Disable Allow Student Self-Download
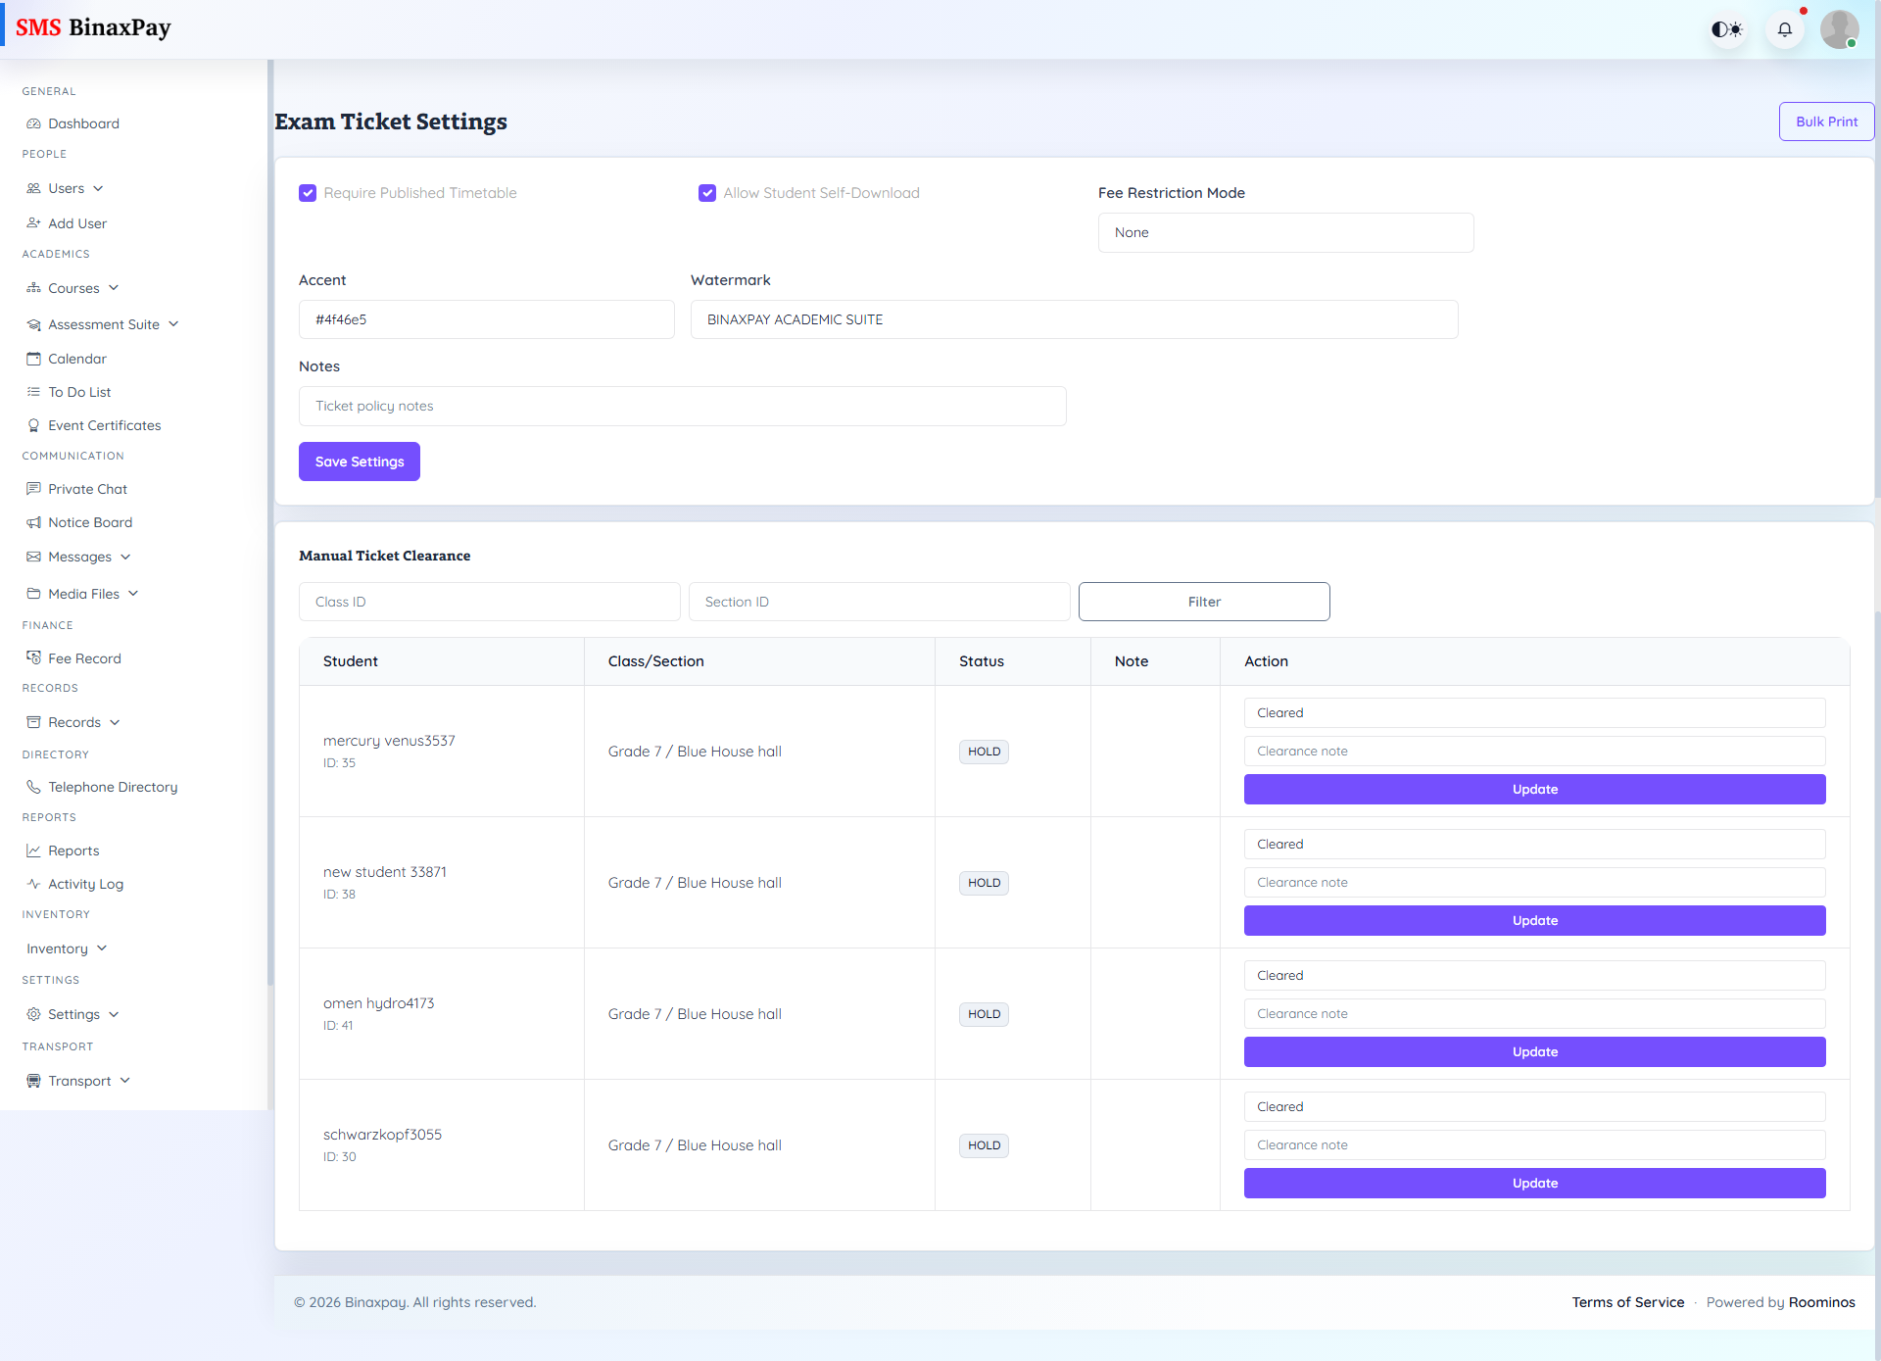This screenshot has height=1361, width=1881. point(707,193)
